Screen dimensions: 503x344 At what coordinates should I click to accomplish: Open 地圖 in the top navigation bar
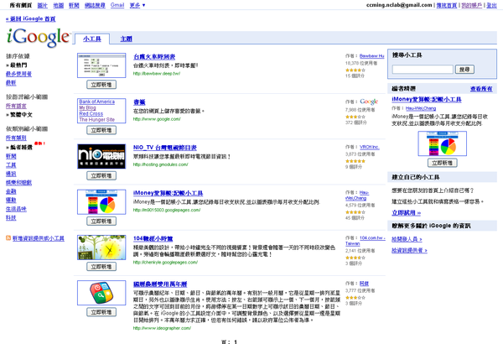(x=59, y=5)
